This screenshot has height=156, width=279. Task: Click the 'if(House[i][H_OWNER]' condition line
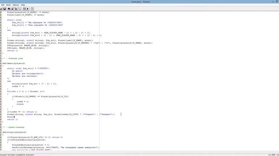(40, 97)
